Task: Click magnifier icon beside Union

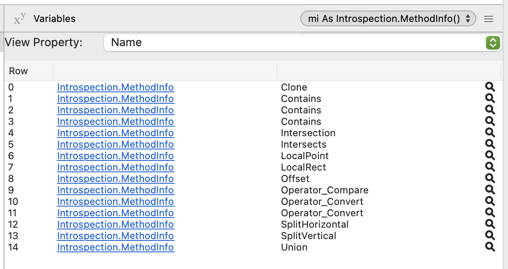Action: [x=490, y=247]
